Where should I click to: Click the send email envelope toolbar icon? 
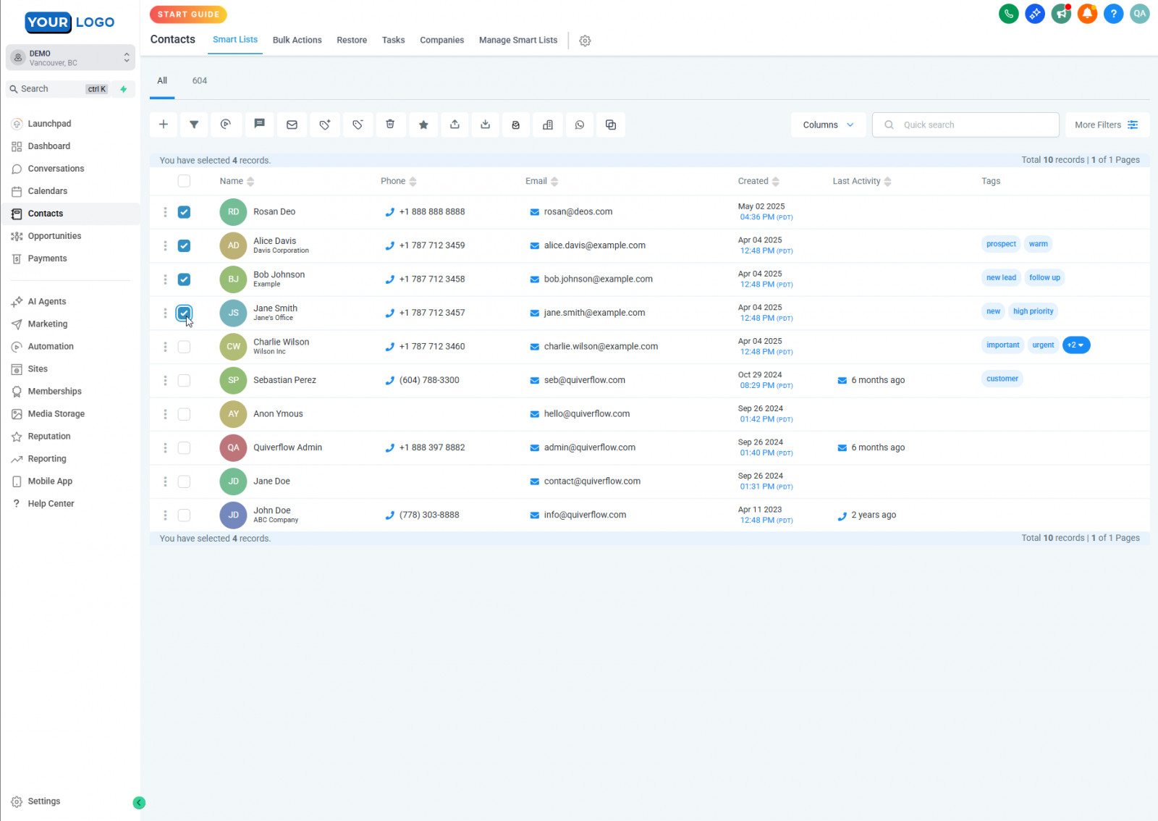point(292,125)
